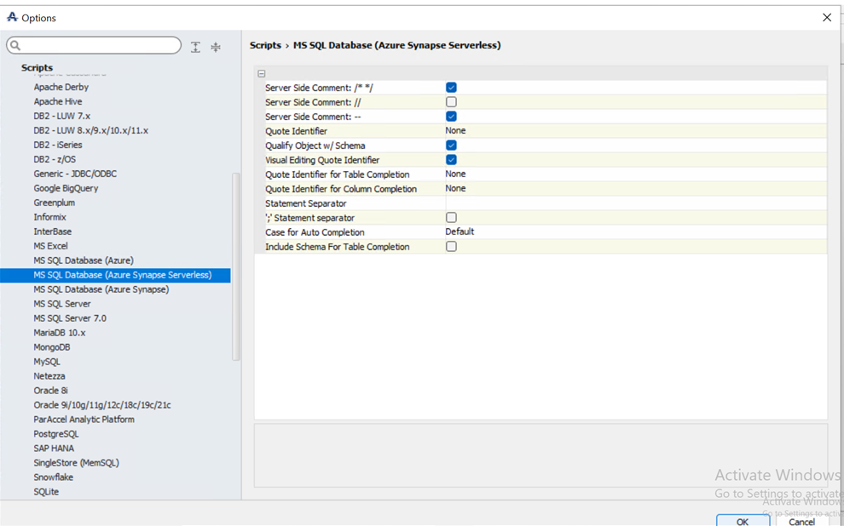Select Snowflake from the scripts list
The image size is (844, 526).
[54, 477]
